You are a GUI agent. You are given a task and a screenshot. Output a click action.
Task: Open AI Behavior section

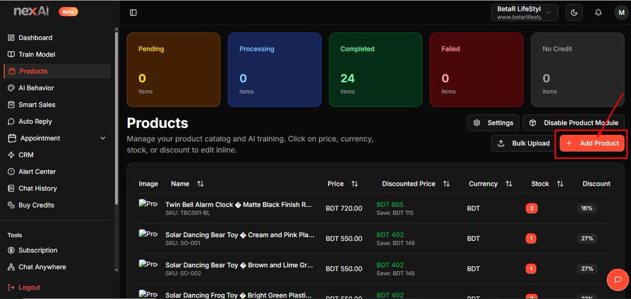coord(57,88)
